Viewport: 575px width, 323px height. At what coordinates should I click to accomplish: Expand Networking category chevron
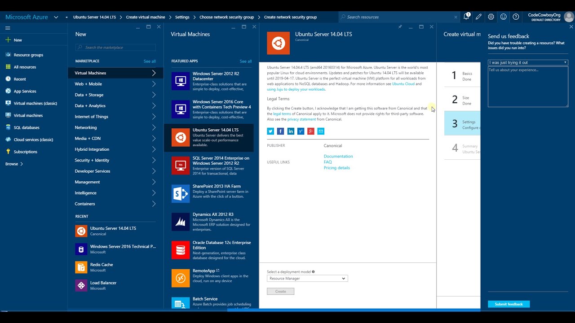click(154, 127)
